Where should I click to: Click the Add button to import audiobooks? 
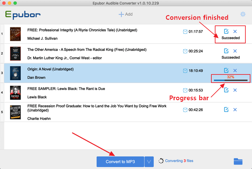pyautogui.click(x=125, y=14)
